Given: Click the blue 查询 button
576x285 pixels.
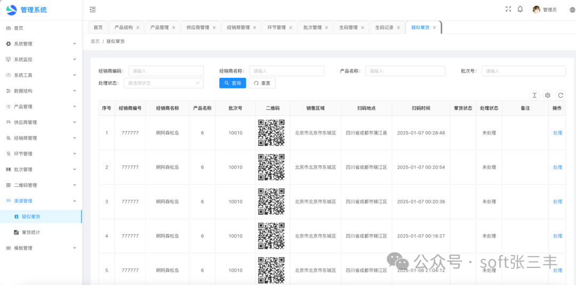Looking at the screenshot, I should (x=233, y=83).
